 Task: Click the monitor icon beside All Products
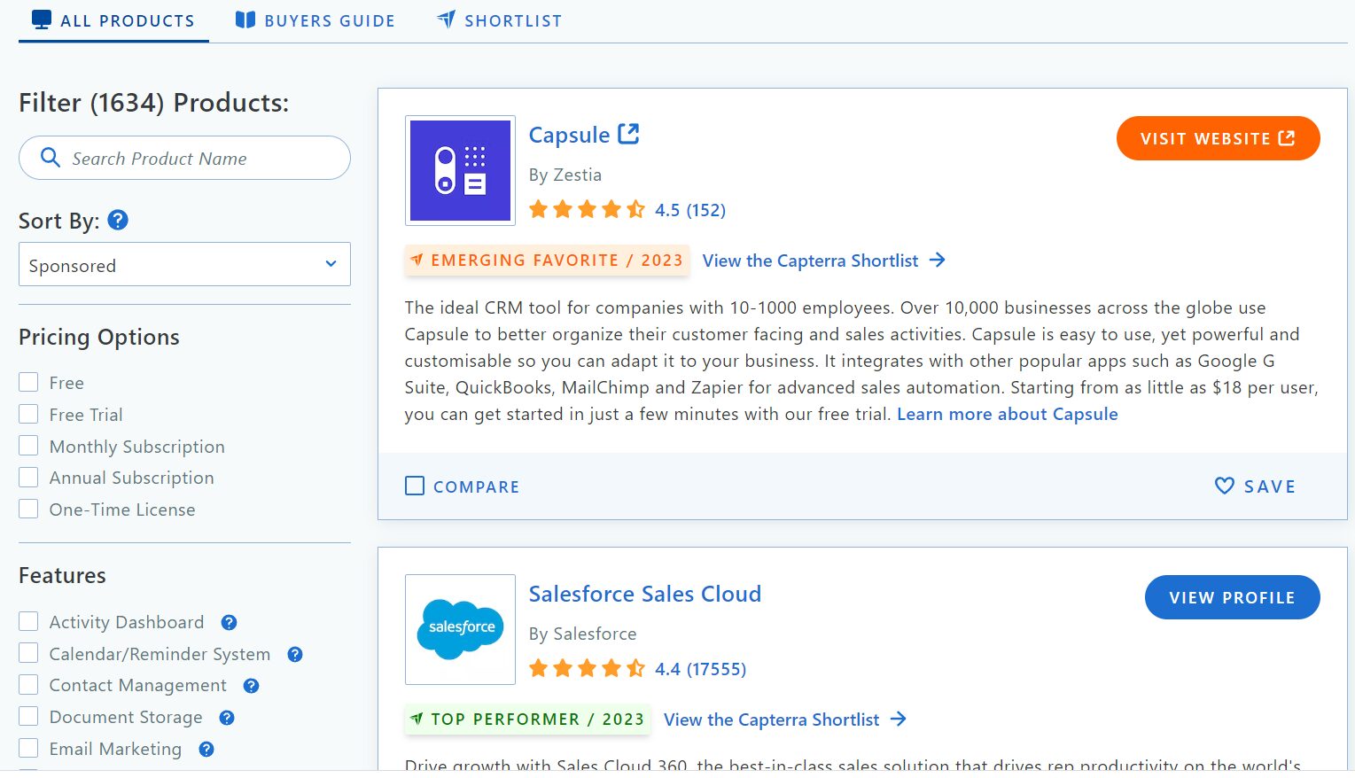(x=42, y=19)
